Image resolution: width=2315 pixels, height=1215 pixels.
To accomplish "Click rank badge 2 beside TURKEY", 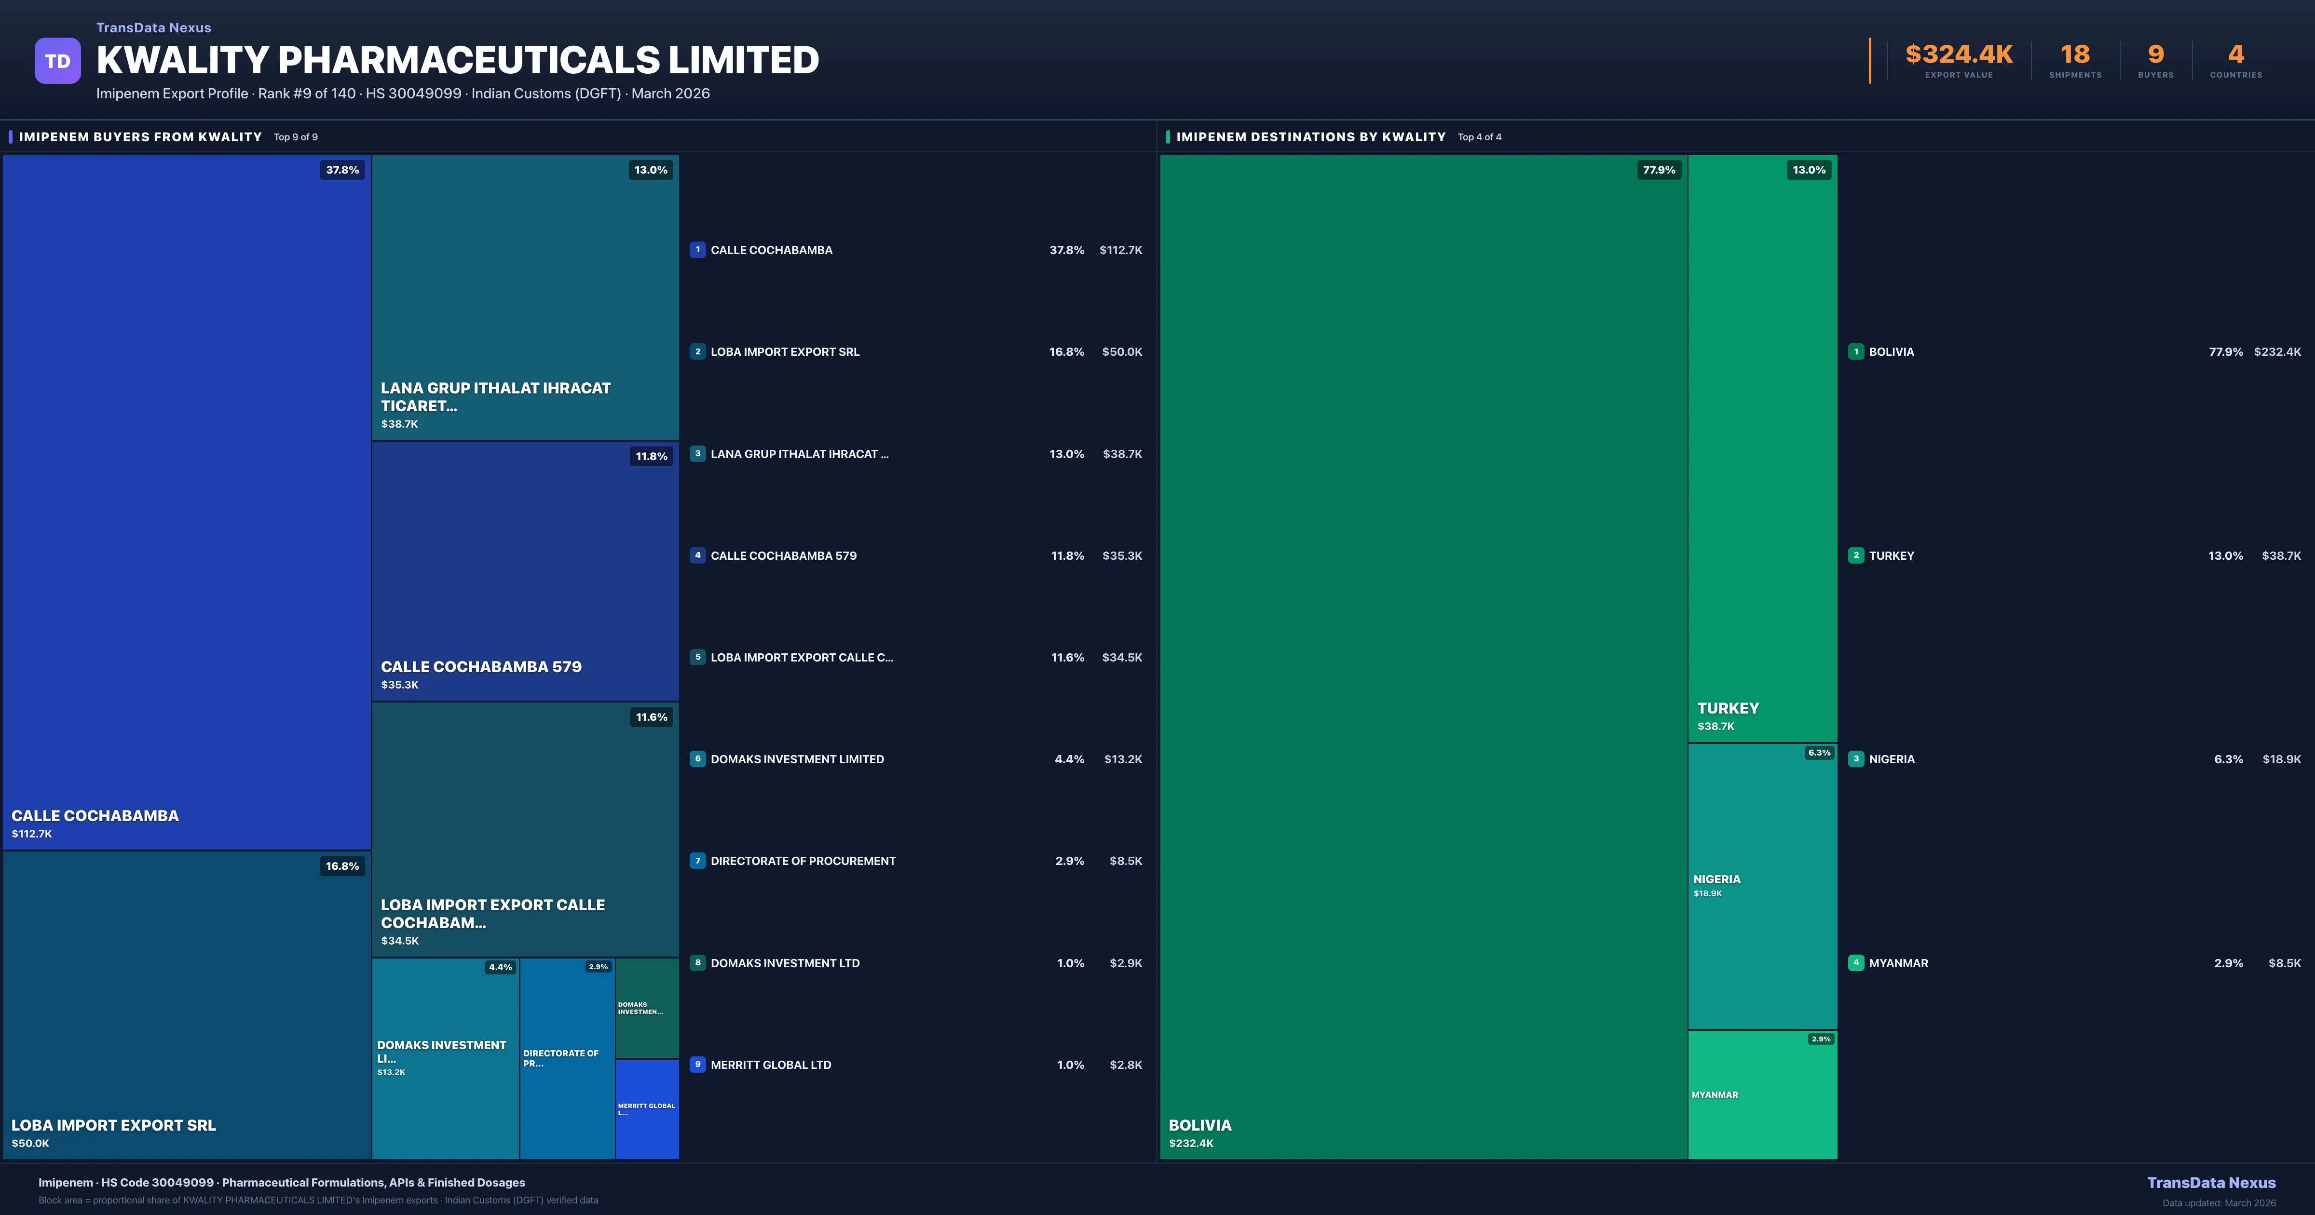I will 1856,555.
